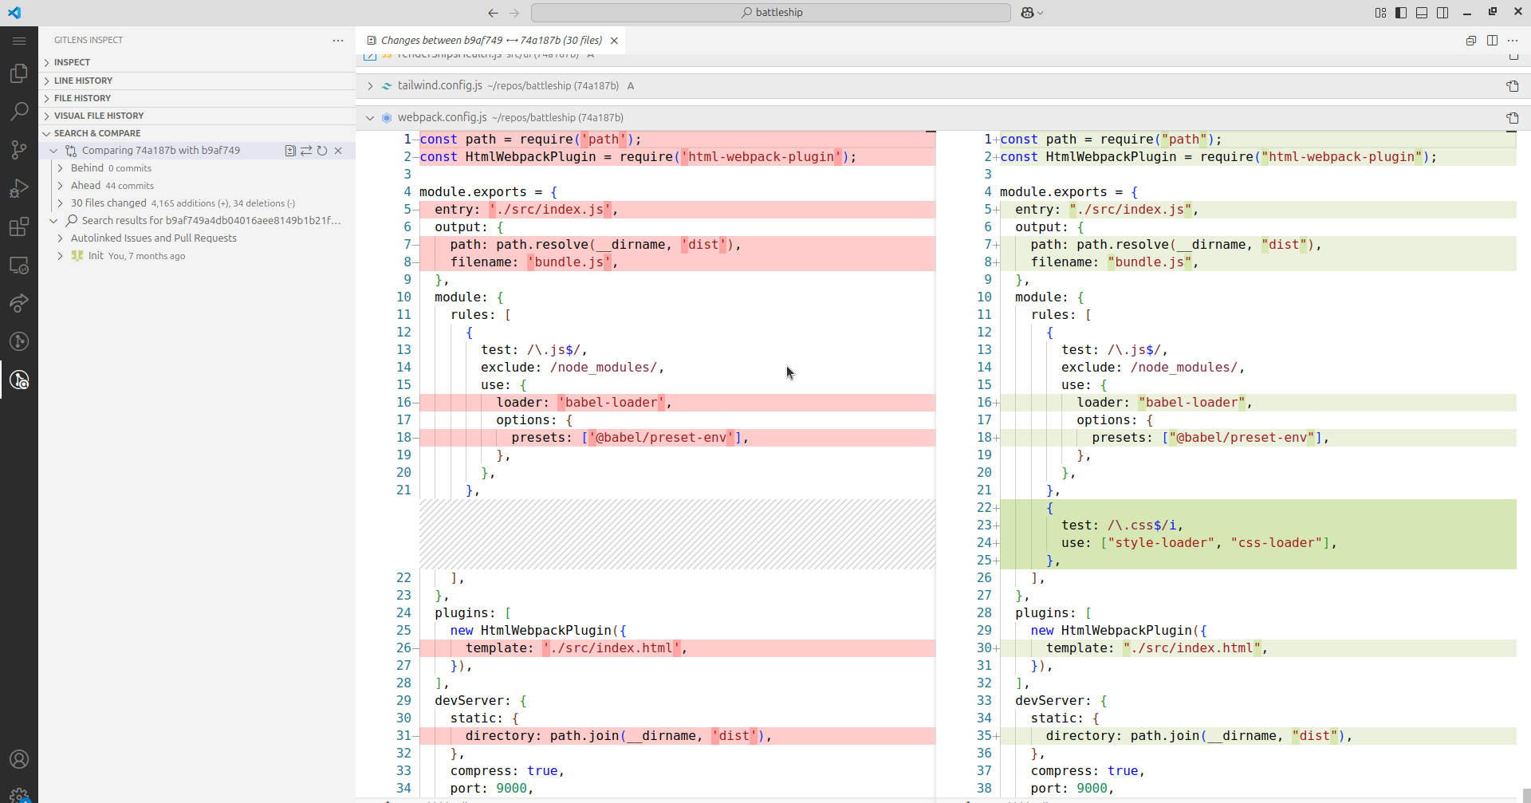Viewport: 1531px width, 803px height.
Task: Open the Source Control view
Action: 18,150
